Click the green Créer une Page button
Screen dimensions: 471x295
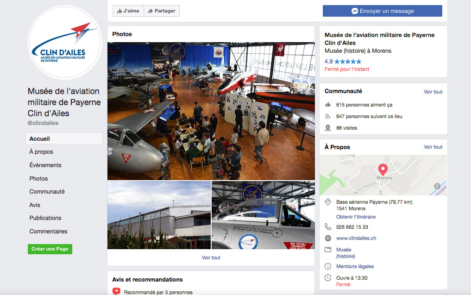click(x=50, y=249)
